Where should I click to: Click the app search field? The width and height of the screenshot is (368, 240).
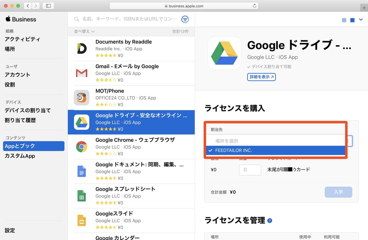click(129, 19)
